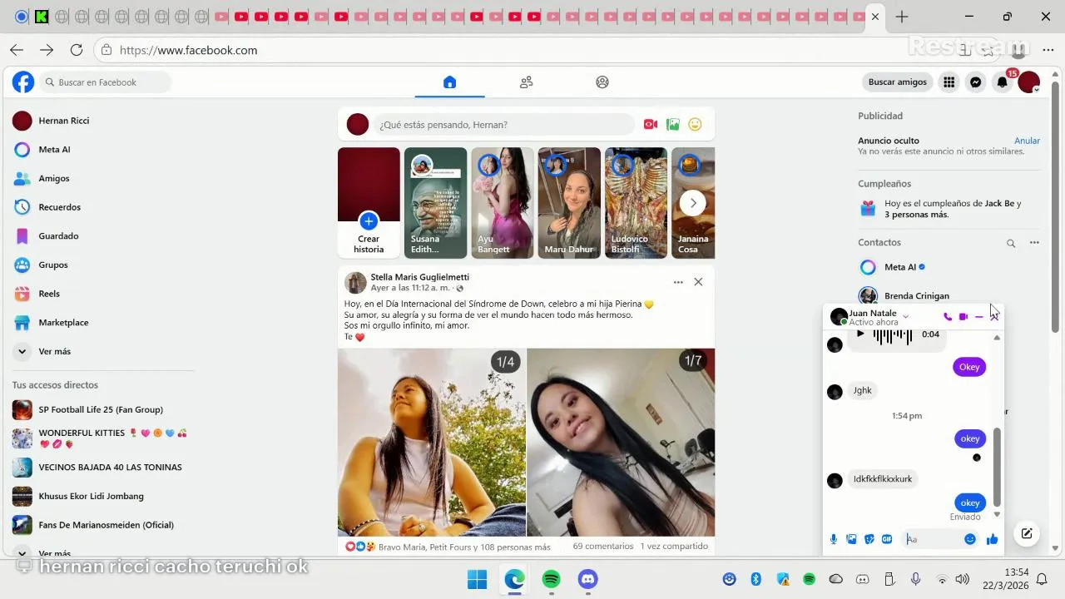The height and width of the screenshot is (599, 1065).
Task: Click the photo/video icon in the composer
Action: coord(673,125)
